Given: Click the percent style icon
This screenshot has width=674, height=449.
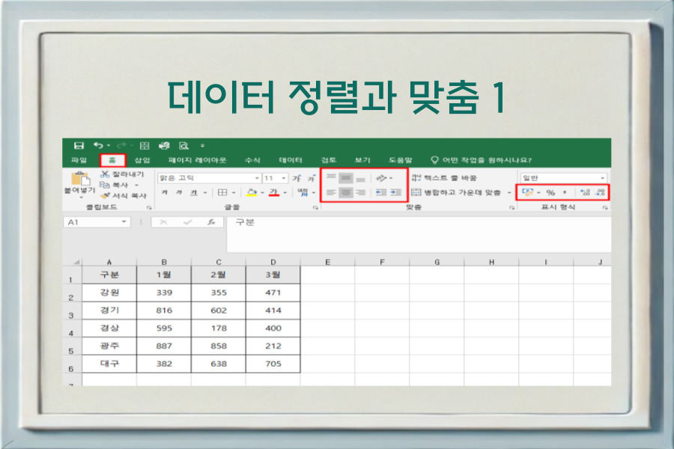Looking at the screenshot, I should coord(550,192).
